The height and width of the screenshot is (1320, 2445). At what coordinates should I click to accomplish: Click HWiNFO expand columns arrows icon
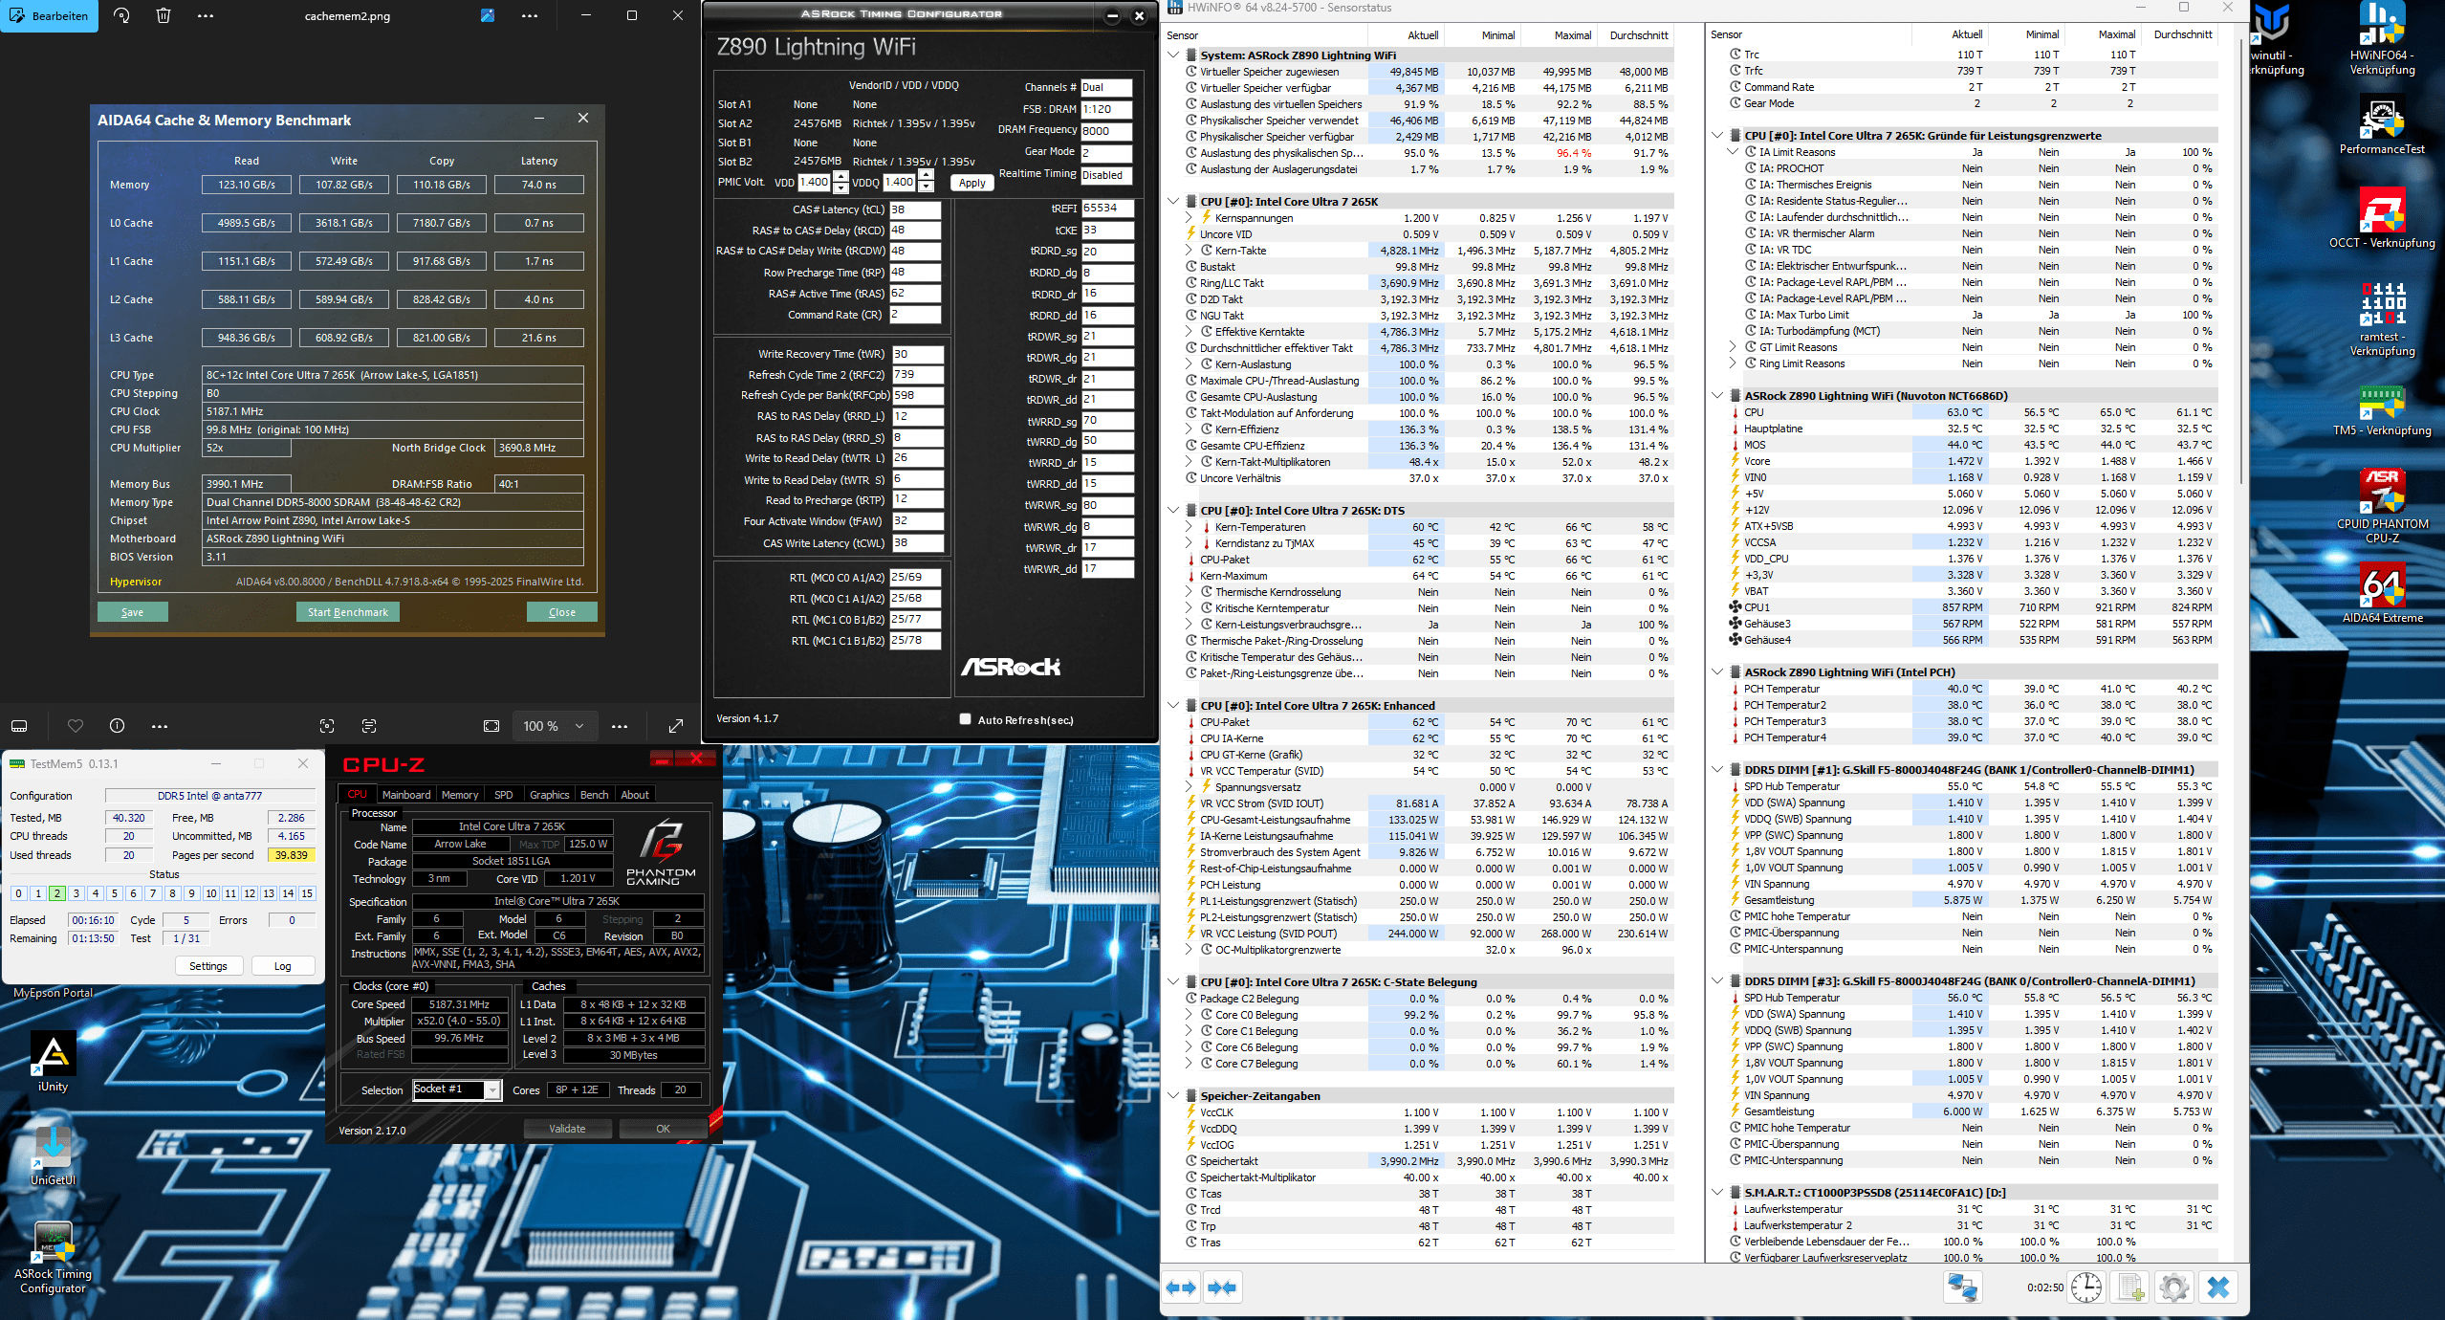[x=1181, y=1287]
